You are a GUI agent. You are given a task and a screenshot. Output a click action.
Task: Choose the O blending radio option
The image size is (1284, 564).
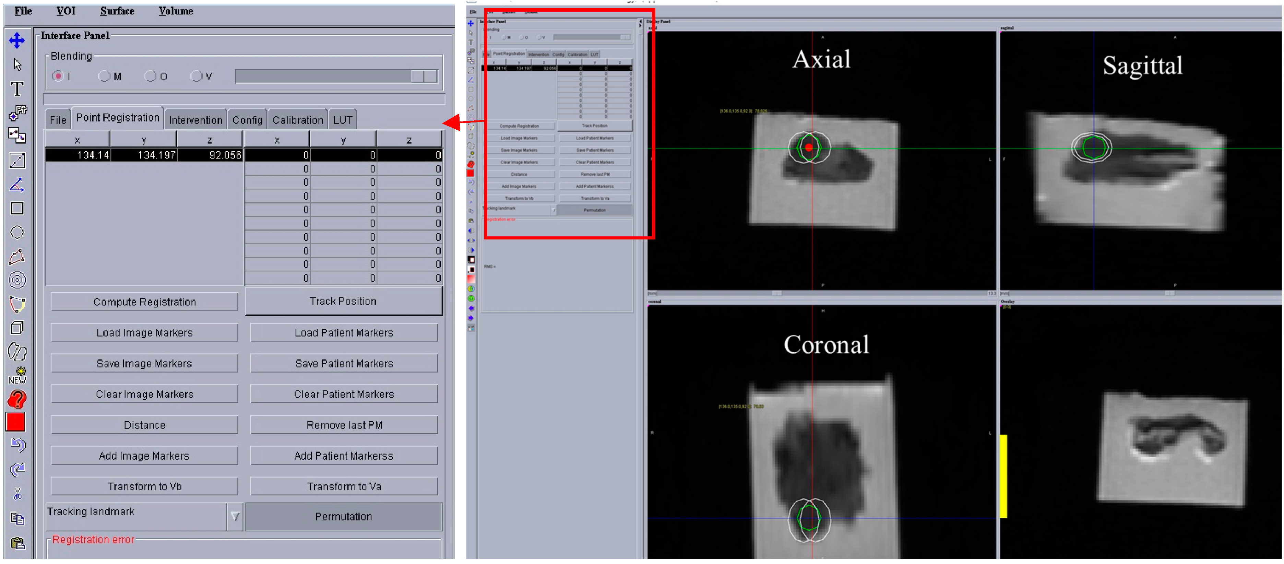point(150,76)
